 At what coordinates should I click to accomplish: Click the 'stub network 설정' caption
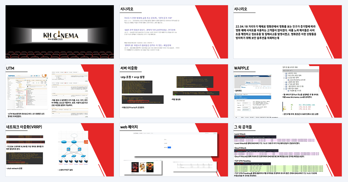(x=14, y=169)
